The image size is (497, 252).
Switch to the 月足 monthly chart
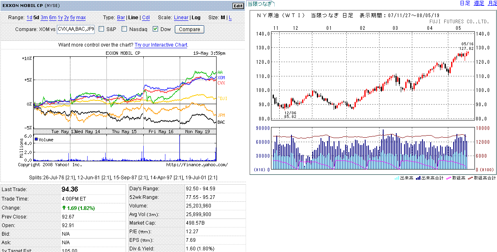click(x=492, y=3)
